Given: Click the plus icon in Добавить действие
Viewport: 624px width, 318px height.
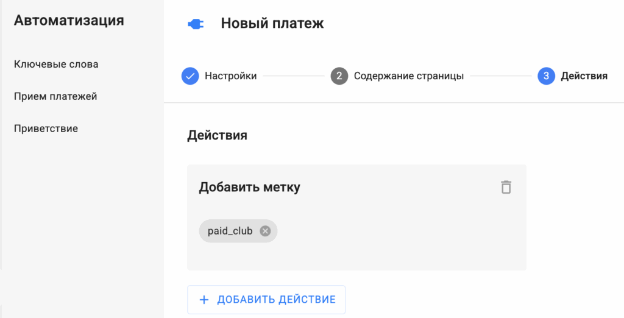Looking at the screenshot, I should [204, 300].
